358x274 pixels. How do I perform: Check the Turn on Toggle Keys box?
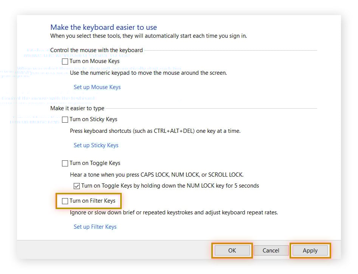(x=65, y=163)
